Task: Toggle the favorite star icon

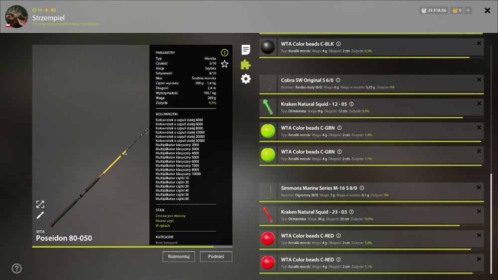Action: point(225,64)
